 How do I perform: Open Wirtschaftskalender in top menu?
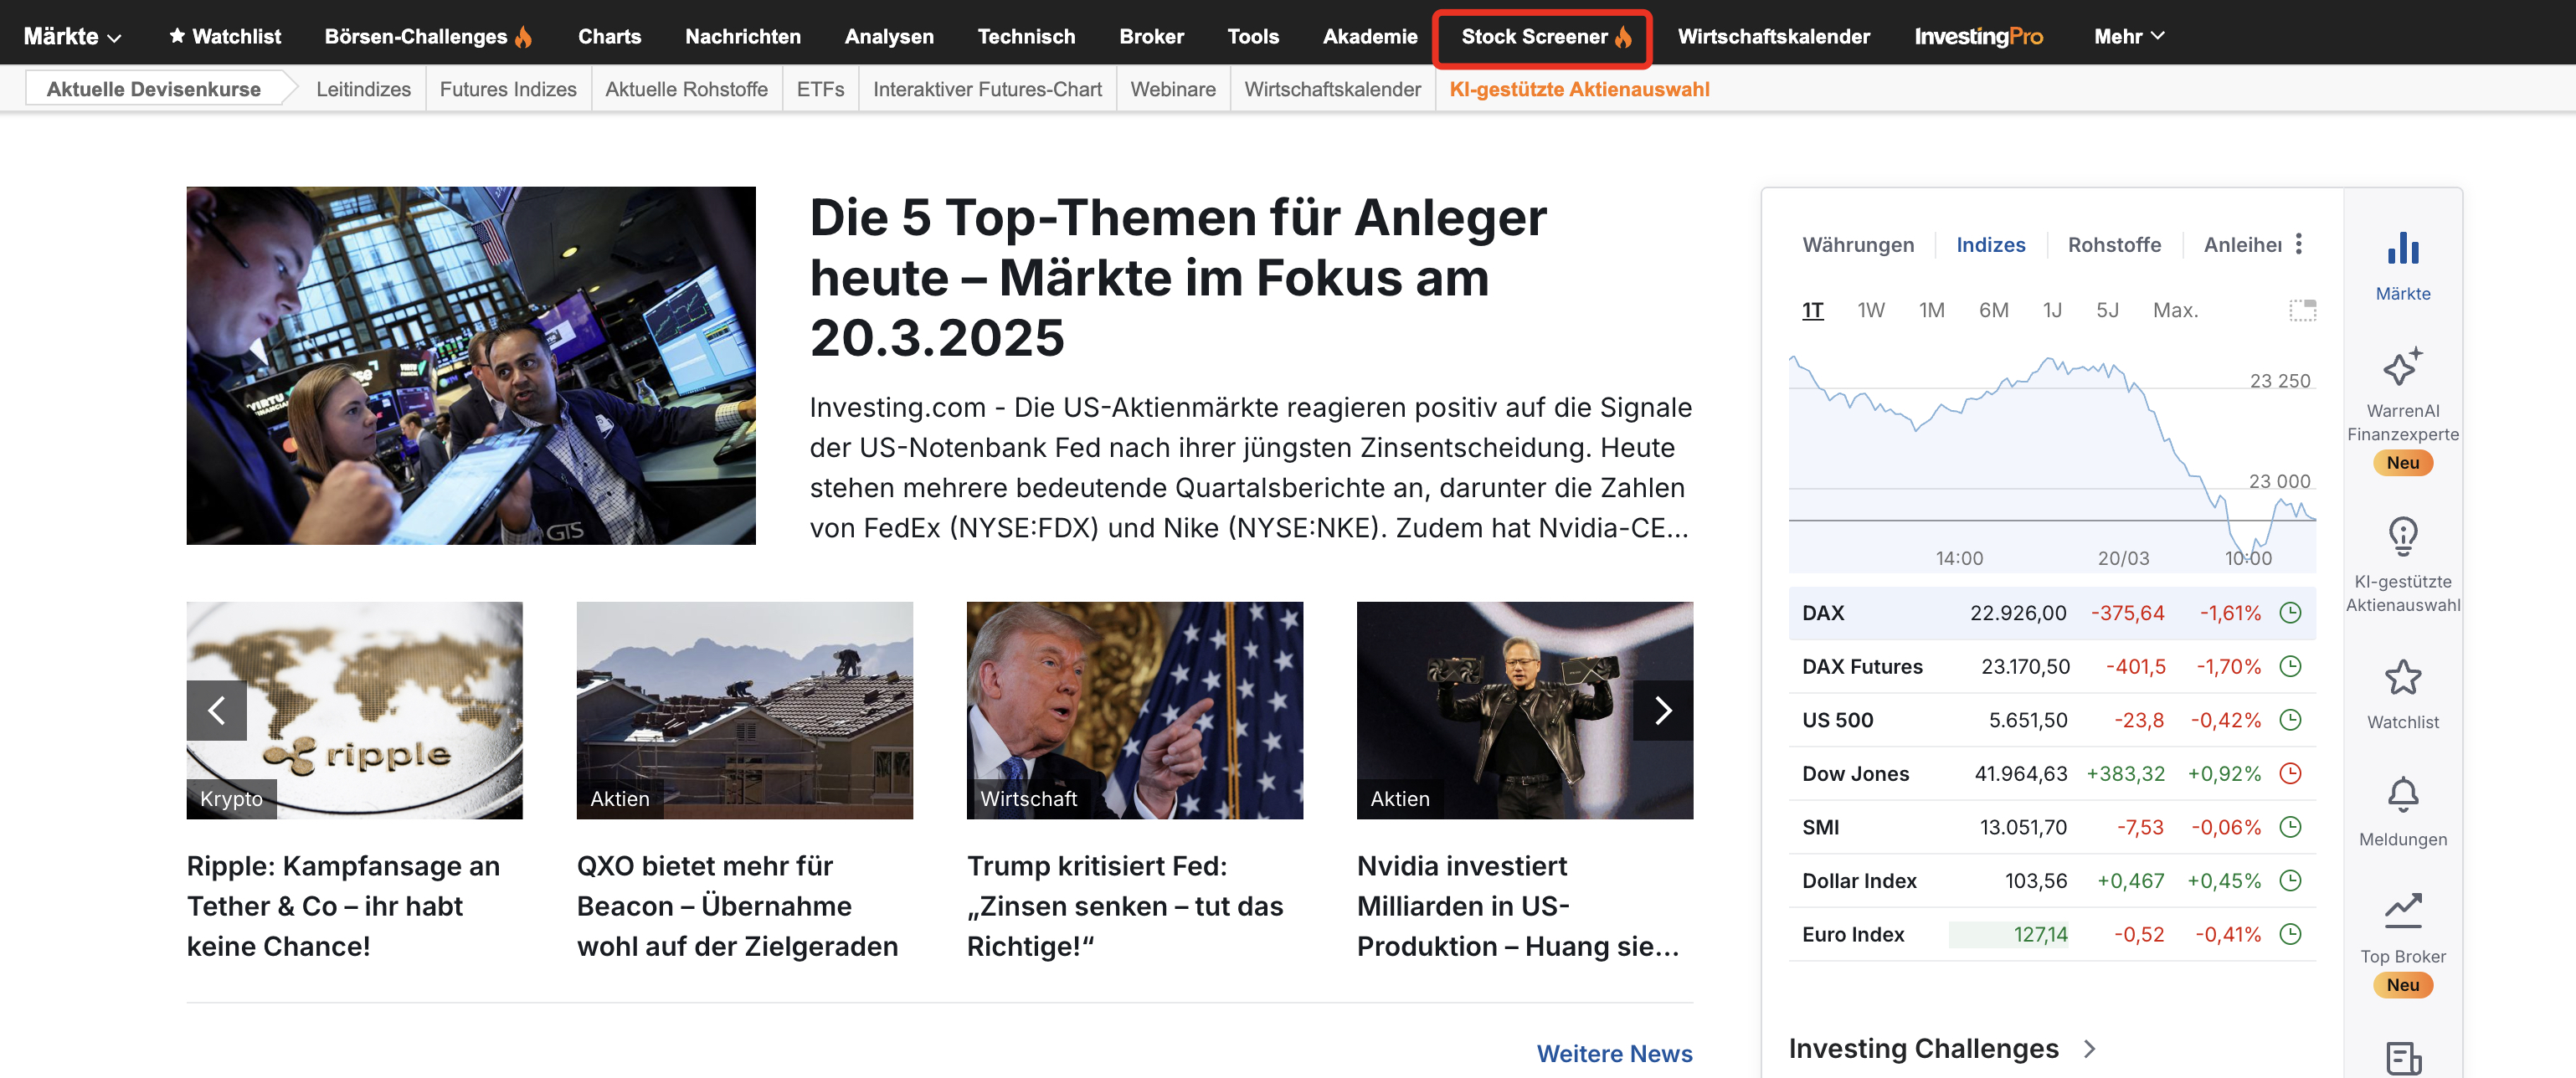click(1773, 36)
